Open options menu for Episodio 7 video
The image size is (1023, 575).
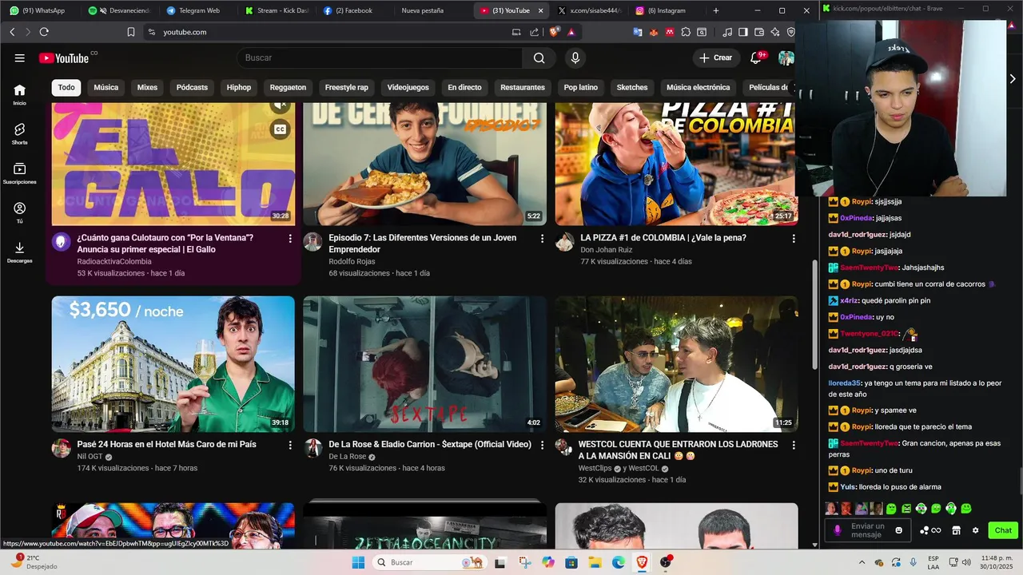[542, 238]
